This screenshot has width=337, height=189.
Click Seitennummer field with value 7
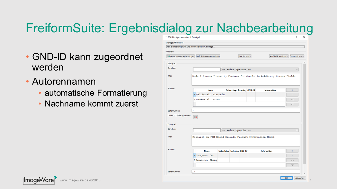[246, 111]
